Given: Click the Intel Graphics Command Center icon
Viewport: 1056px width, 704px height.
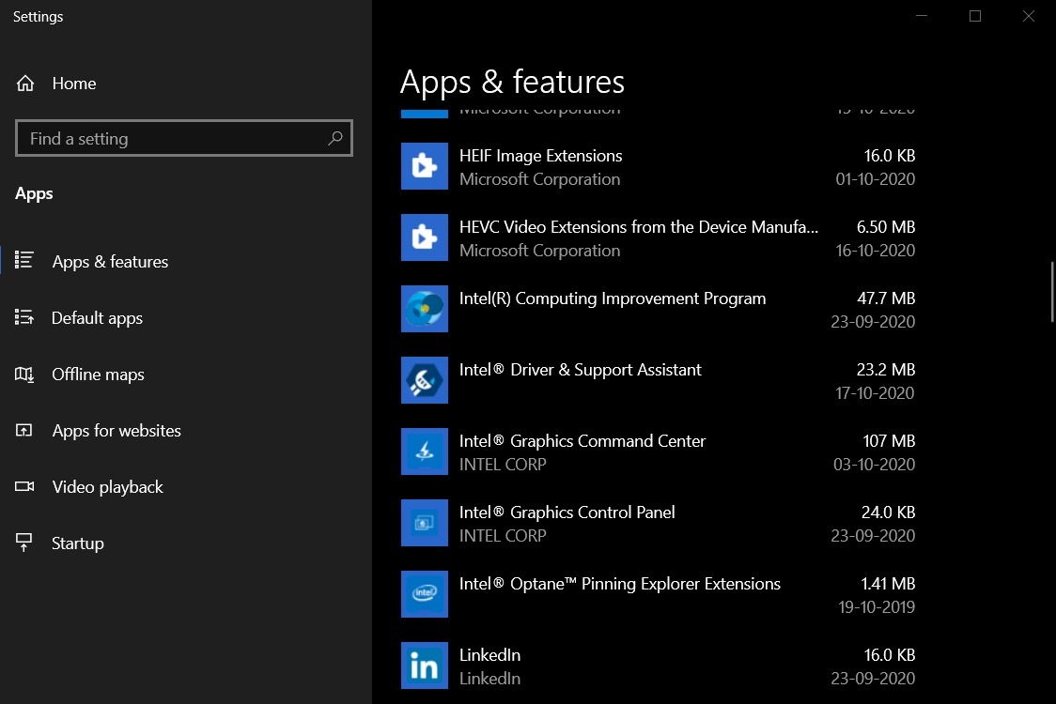Looking at the screenshot, I should (424, 451).
